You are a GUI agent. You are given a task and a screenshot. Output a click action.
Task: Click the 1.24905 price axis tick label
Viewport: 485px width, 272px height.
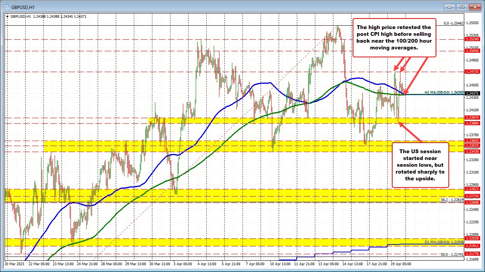click(472, 60)
